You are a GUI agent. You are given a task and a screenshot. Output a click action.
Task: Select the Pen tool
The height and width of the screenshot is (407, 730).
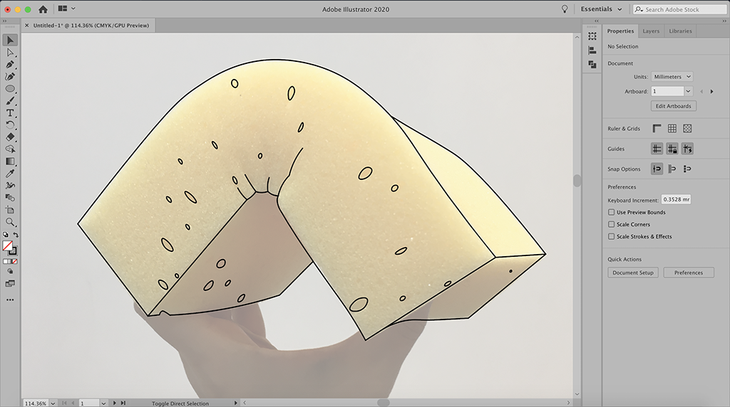tap(10, 65)
